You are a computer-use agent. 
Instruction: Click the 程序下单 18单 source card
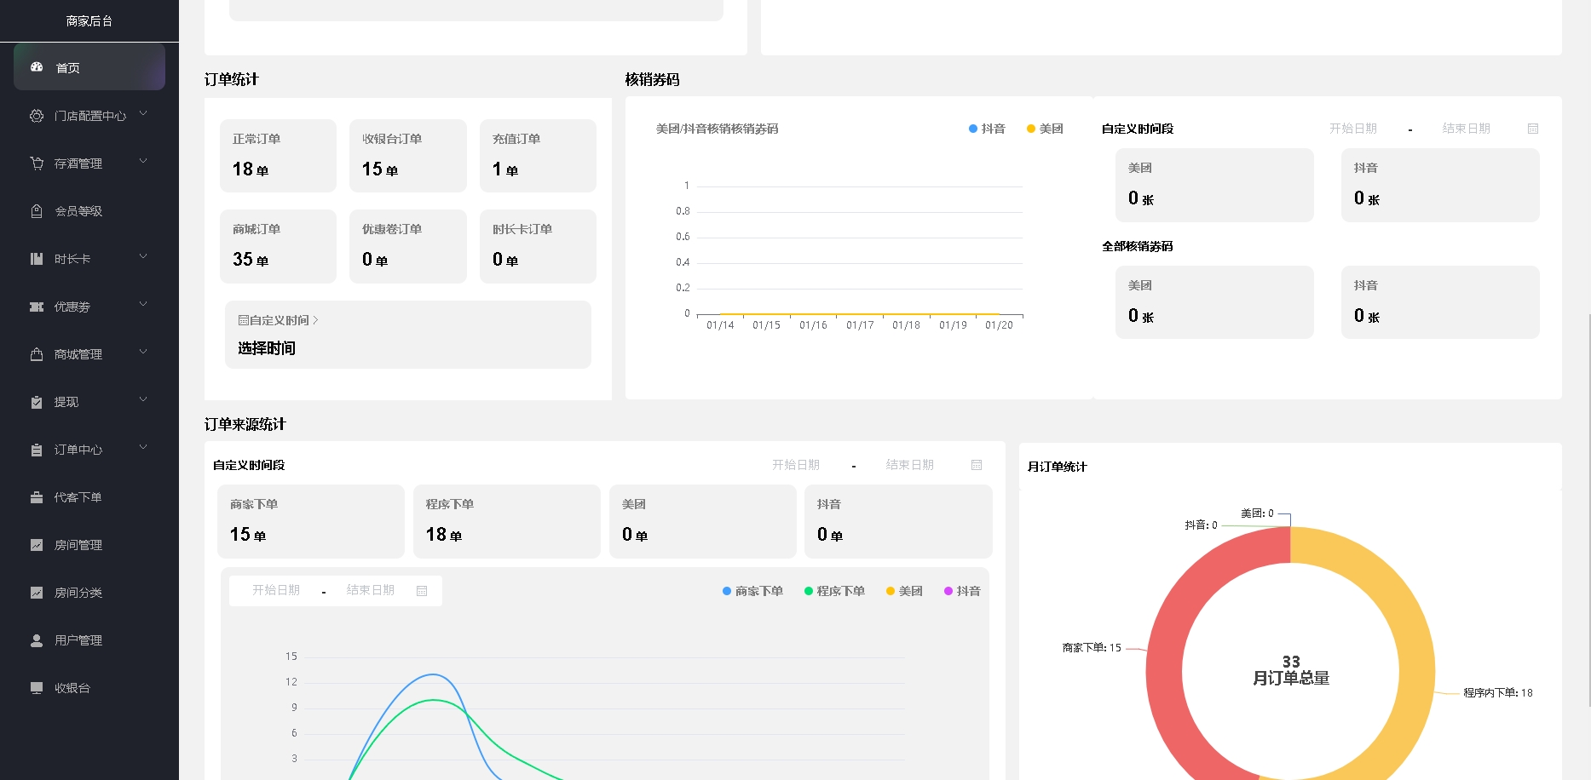[507, 521]
